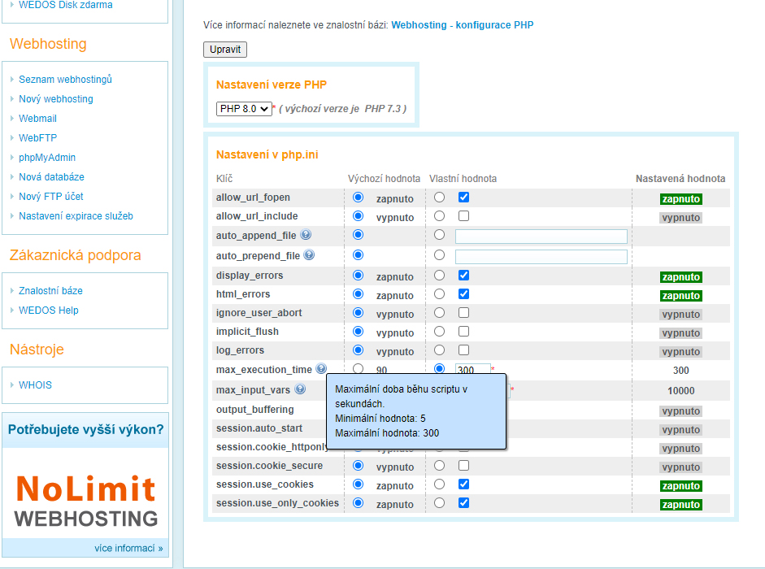Open the více informací banner link
This screenshot has width=765, height=569.
point(128,548)
